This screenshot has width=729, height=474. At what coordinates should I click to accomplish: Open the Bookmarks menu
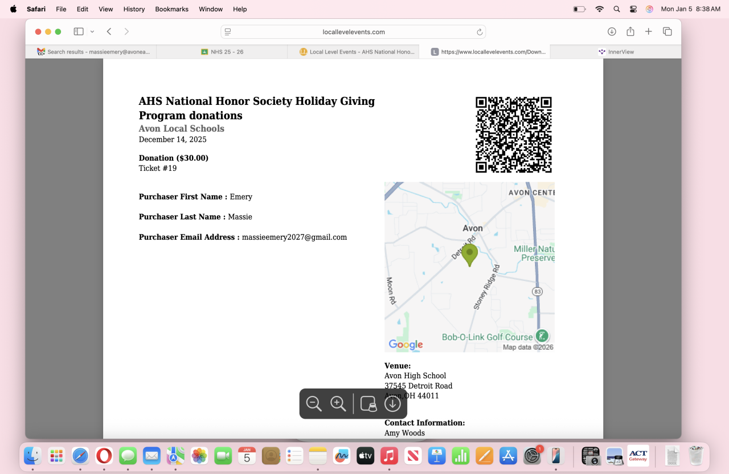[172, 9]
